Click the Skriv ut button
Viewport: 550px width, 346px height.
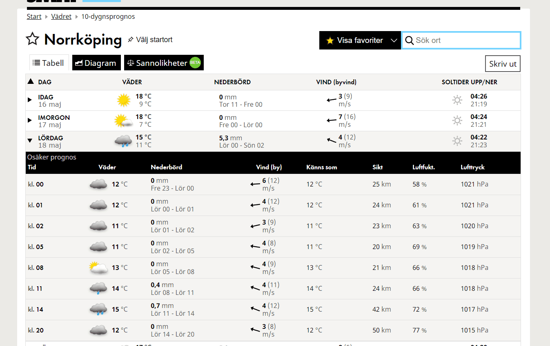click(503, 64)
